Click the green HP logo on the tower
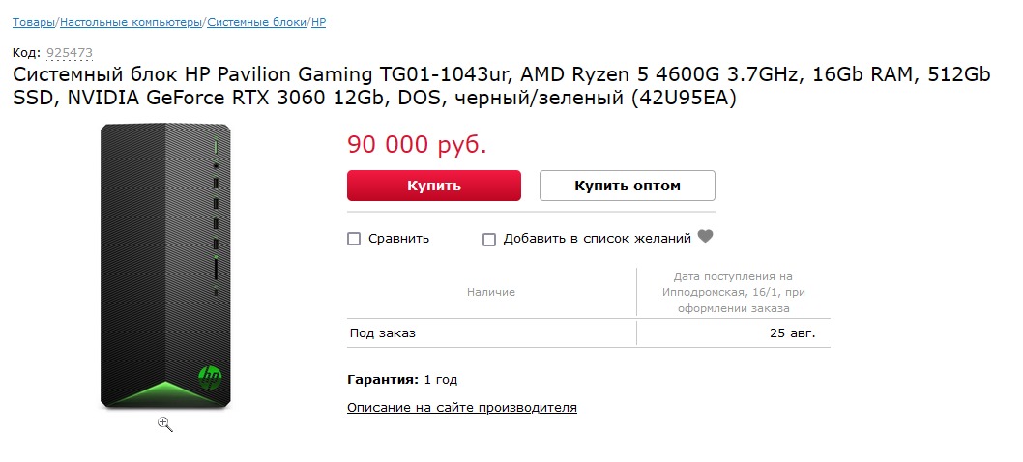The width and height of the screenshot is (1023, 462). click(x=209, y=377)
